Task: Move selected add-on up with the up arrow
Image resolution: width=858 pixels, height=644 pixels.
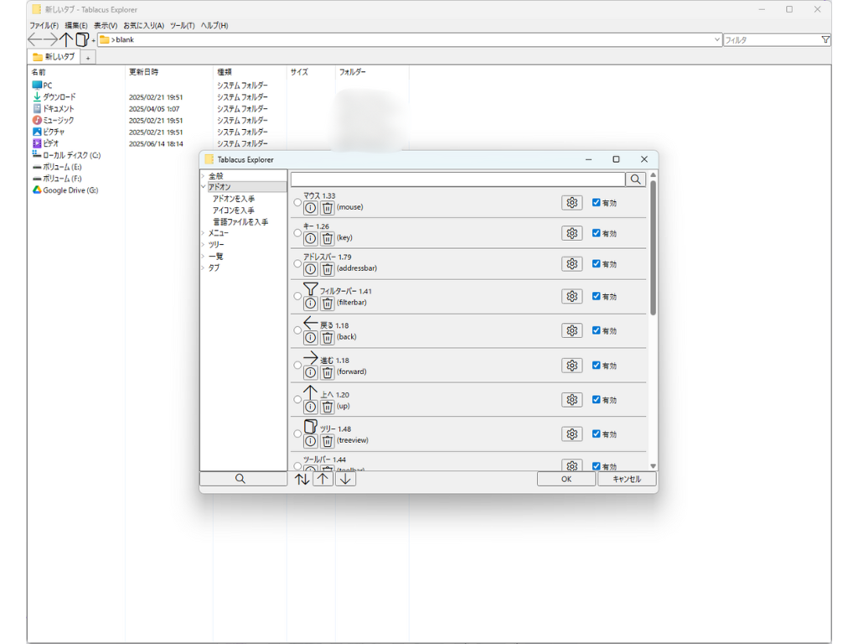Action: pyautogui.click(x=323, y=479)
